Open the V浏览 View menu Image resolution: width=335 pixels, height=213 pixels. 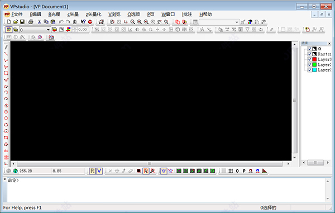[x=114, y=15]
